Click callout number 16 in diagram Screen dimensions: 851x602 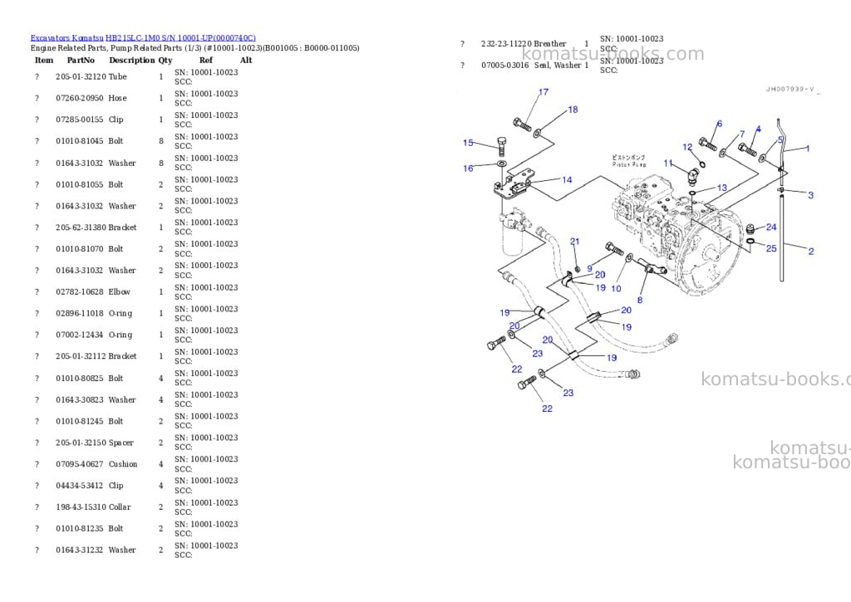tap(468, 168)
